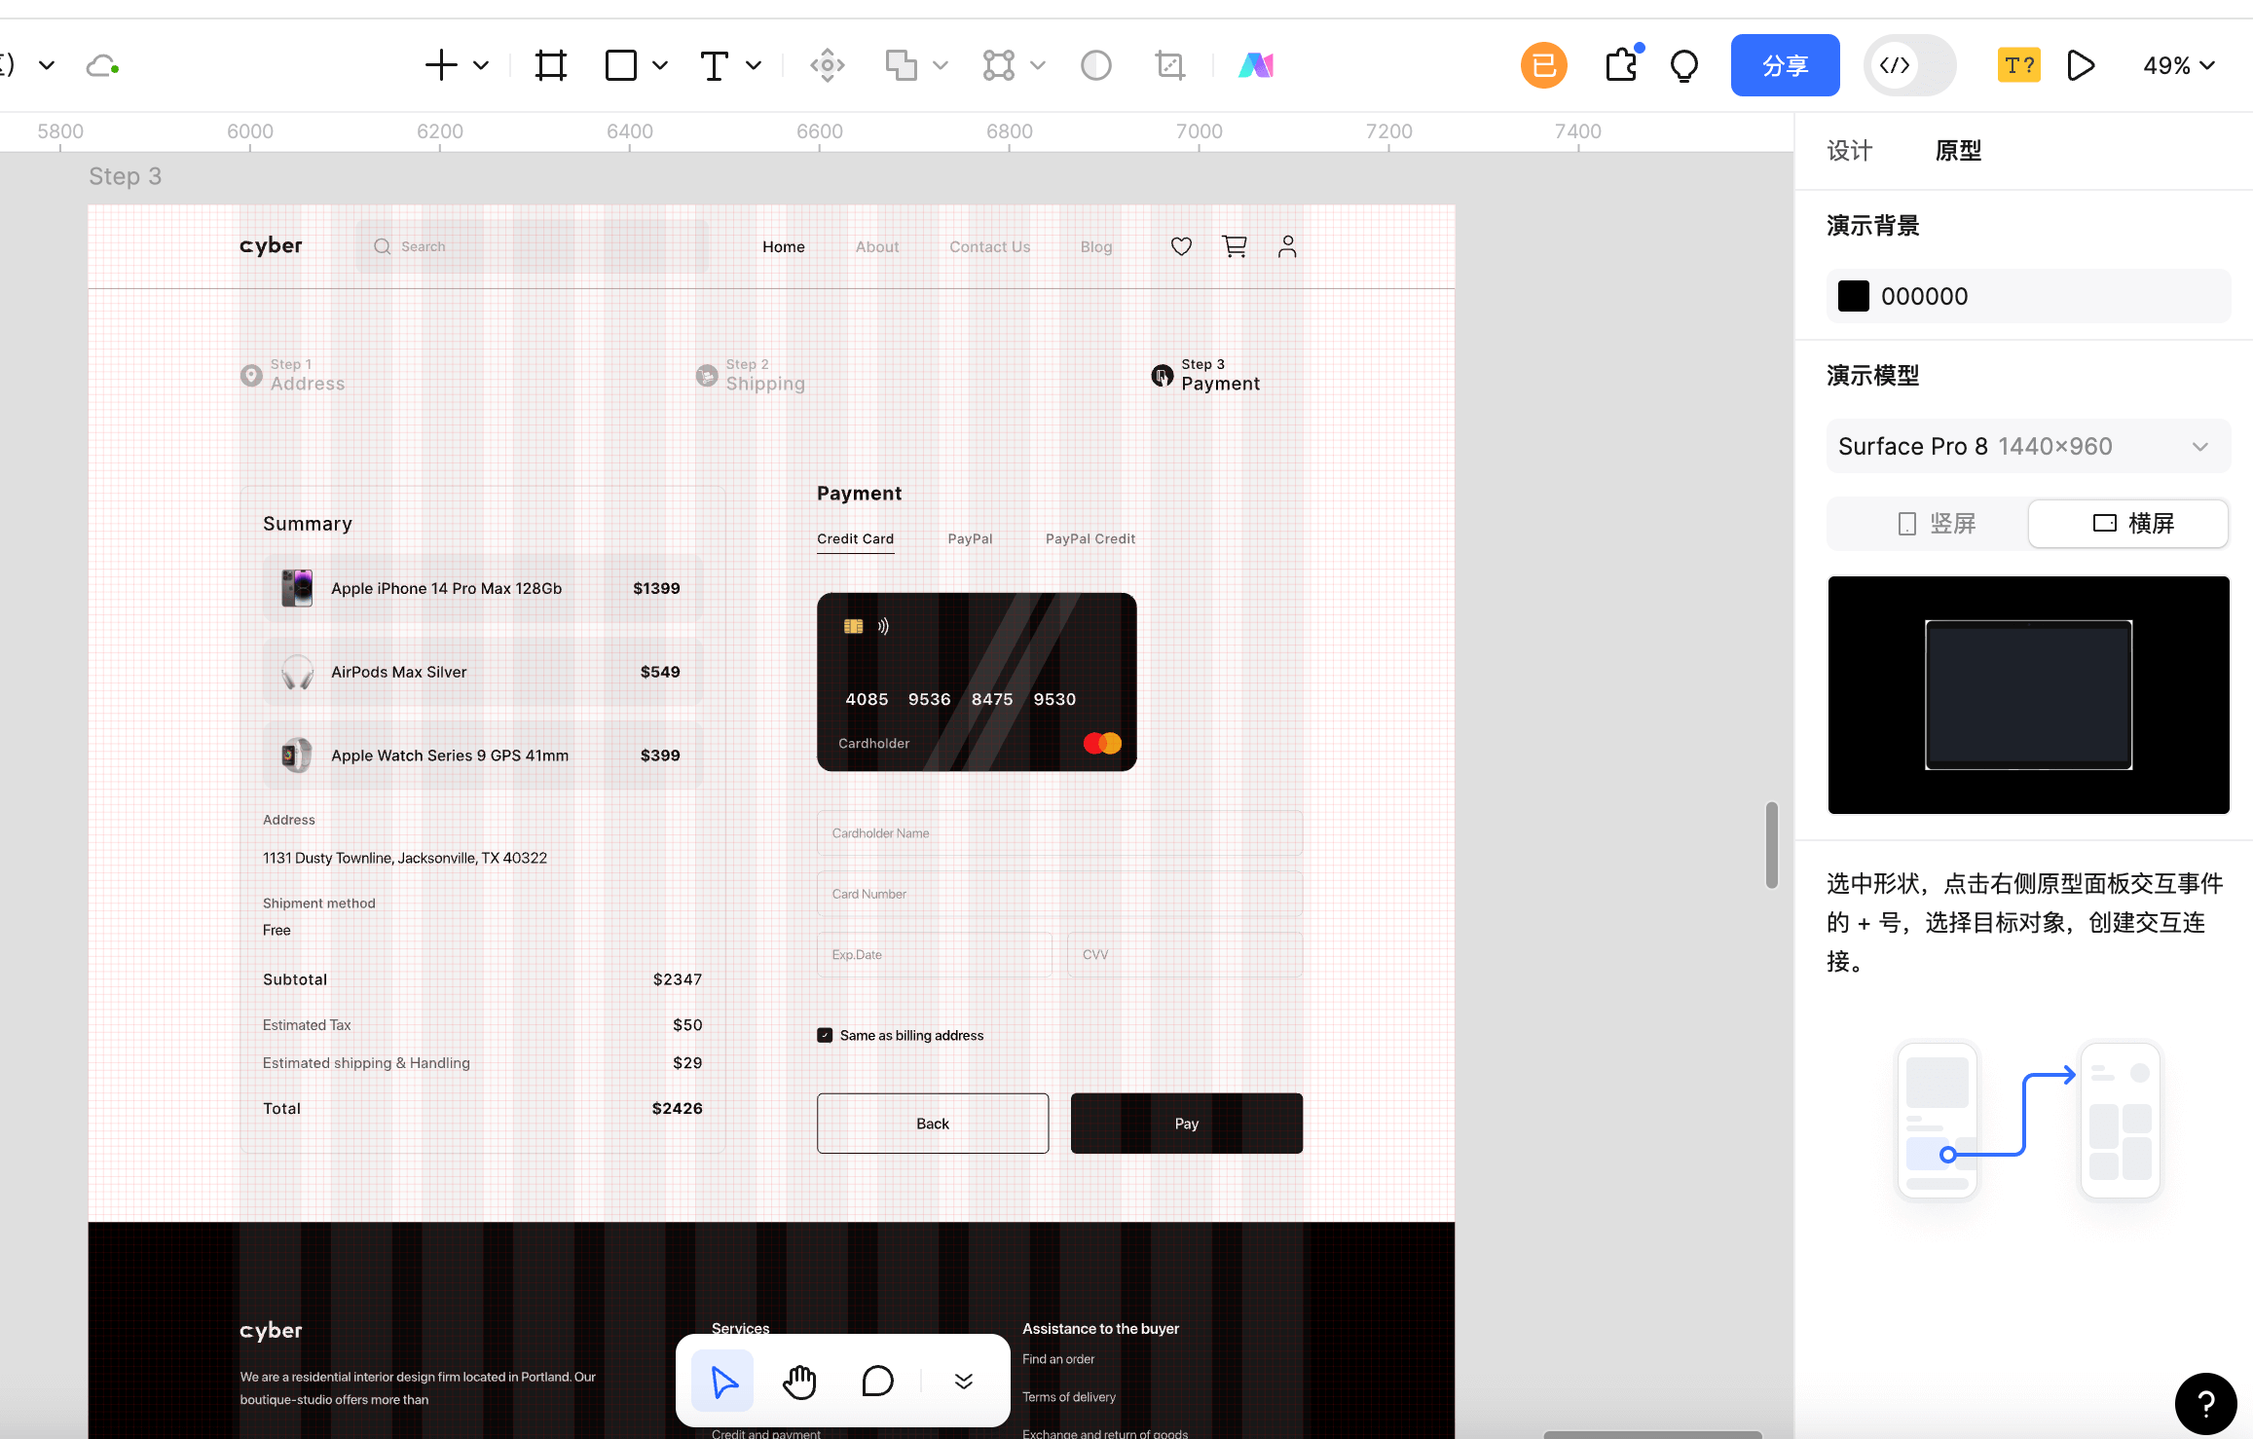The width and height of the screenshot is (2253, 1439).
Task: Select the Frame tool in toolbar
Action: [550, 65]
